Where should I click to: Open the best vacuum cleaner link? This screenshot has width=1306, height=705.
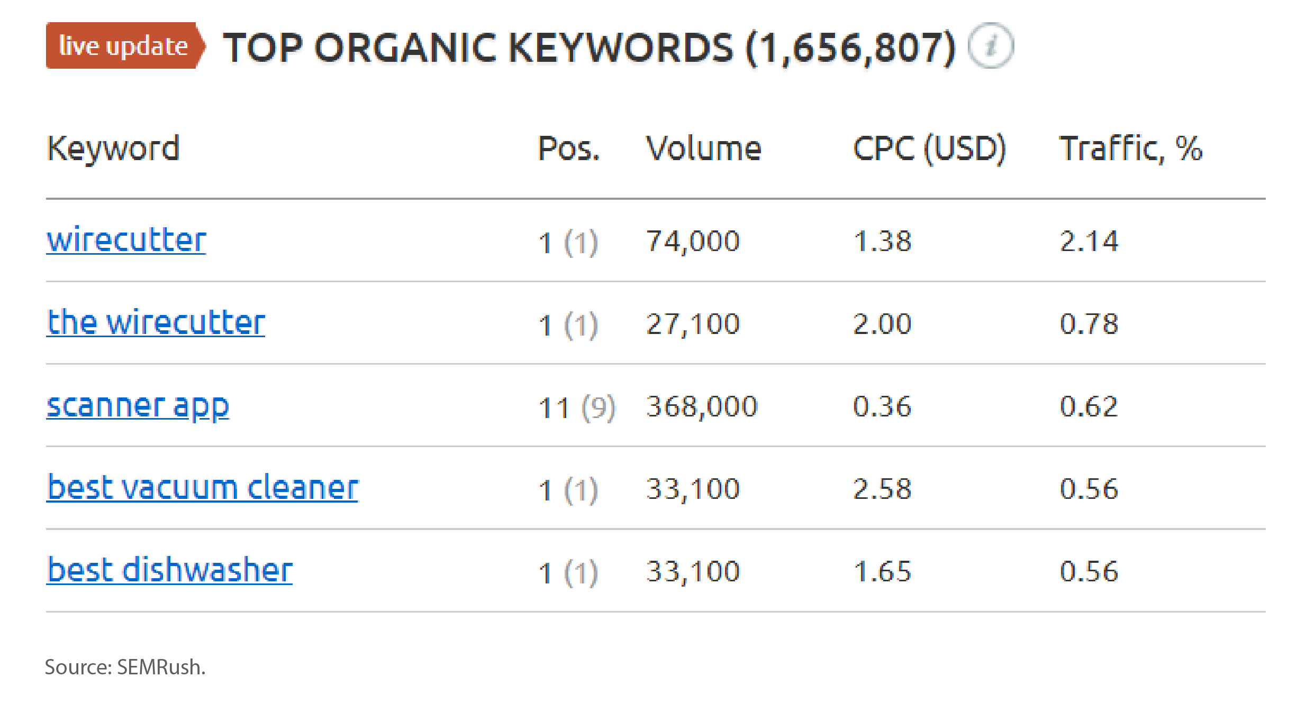[203, 488]
